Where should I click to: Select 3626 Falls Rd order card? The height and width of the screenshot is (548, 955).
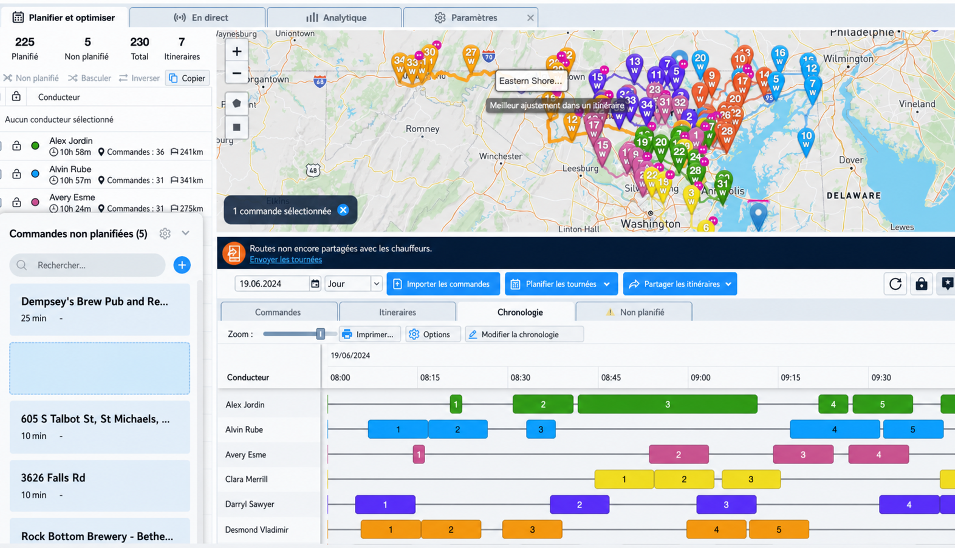click(100, 486)
